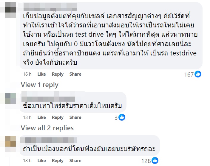Like the comment with 3 reactions
The height and width of the screenshot is (166, 210).
(x=41, y=117)
